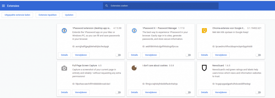Click the I don't care about cookies title
This screenshot has height=98, width=275.
pyautogui.click(x=155, y=66)
